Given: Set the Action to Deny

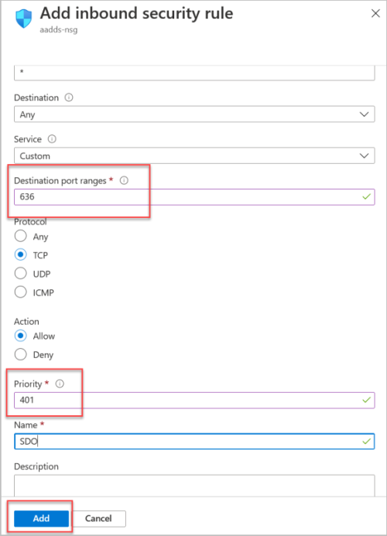Looking at the screenshot, I should [21, 354].
